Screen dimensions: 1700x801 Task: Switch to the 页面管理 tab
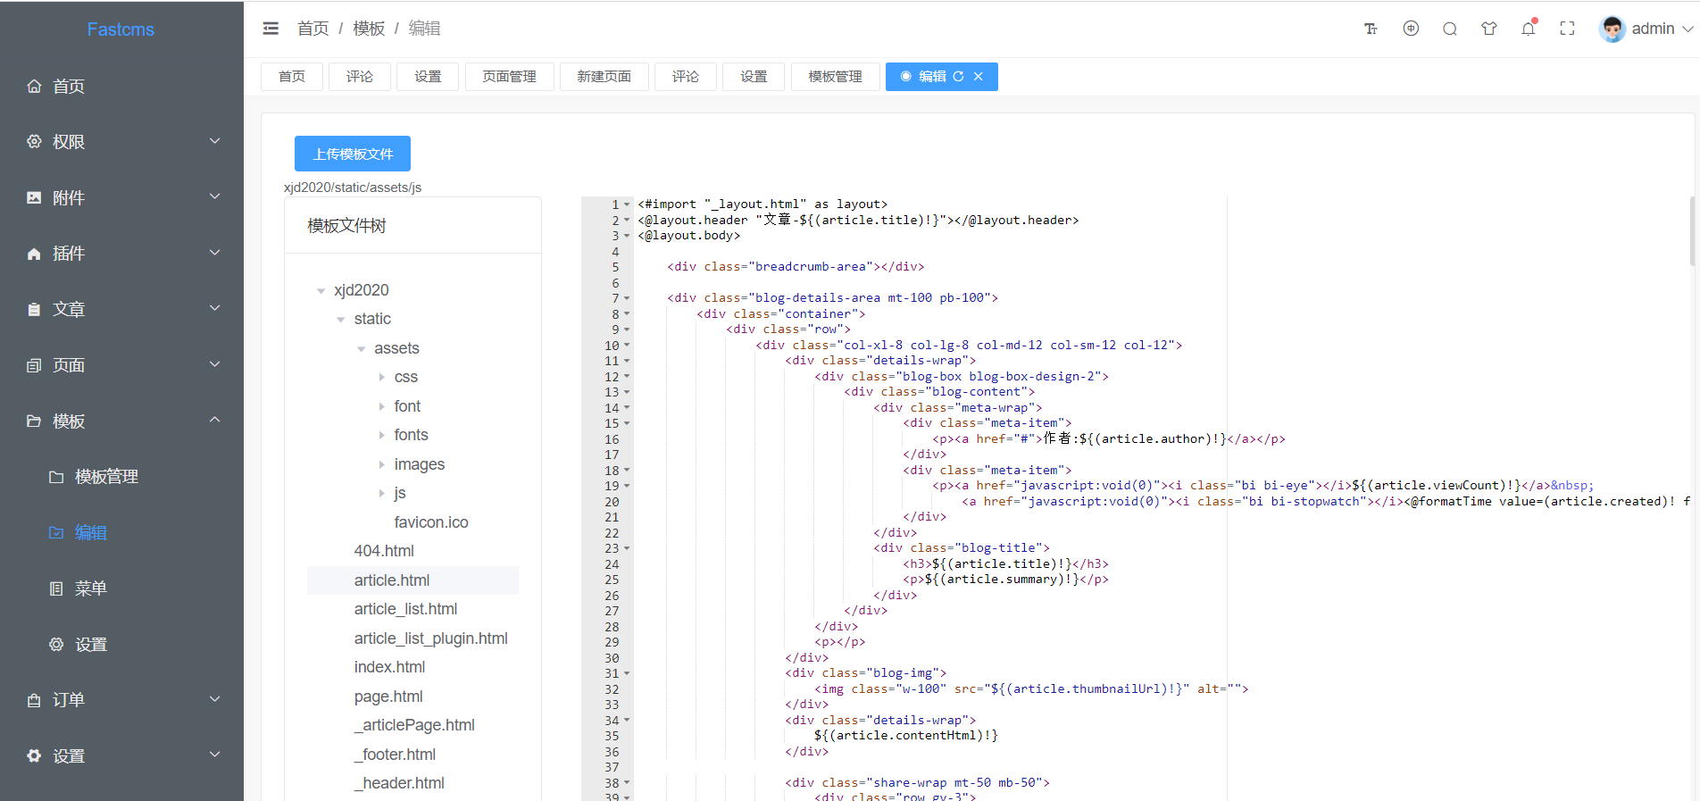(x=509, y=77)
